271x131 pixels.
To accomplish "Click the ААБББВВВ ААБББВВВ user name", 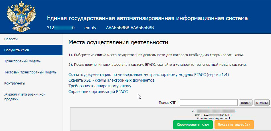I will (130, 28).
